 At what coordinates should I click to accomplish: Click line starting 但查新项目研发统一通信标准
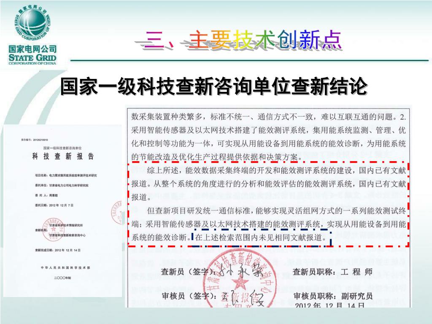tap(276, 211)
